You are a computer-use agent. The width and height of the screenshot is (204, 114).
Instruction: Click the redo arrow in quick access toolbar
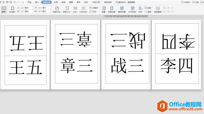tap(19, 2)
